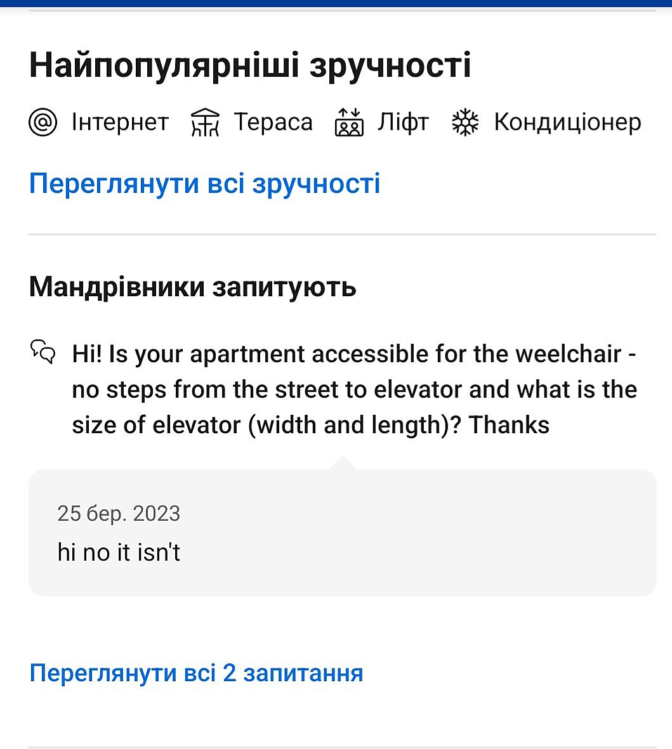
Task: Open Переглянути всі зручності link
Action: (204, 184)
